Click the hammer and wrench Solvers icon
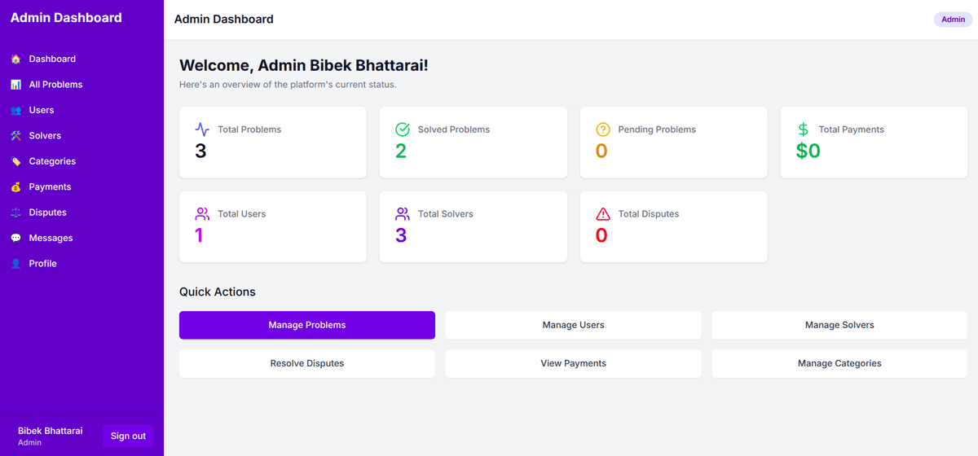 pyautogui.click(x=15, y=136)
